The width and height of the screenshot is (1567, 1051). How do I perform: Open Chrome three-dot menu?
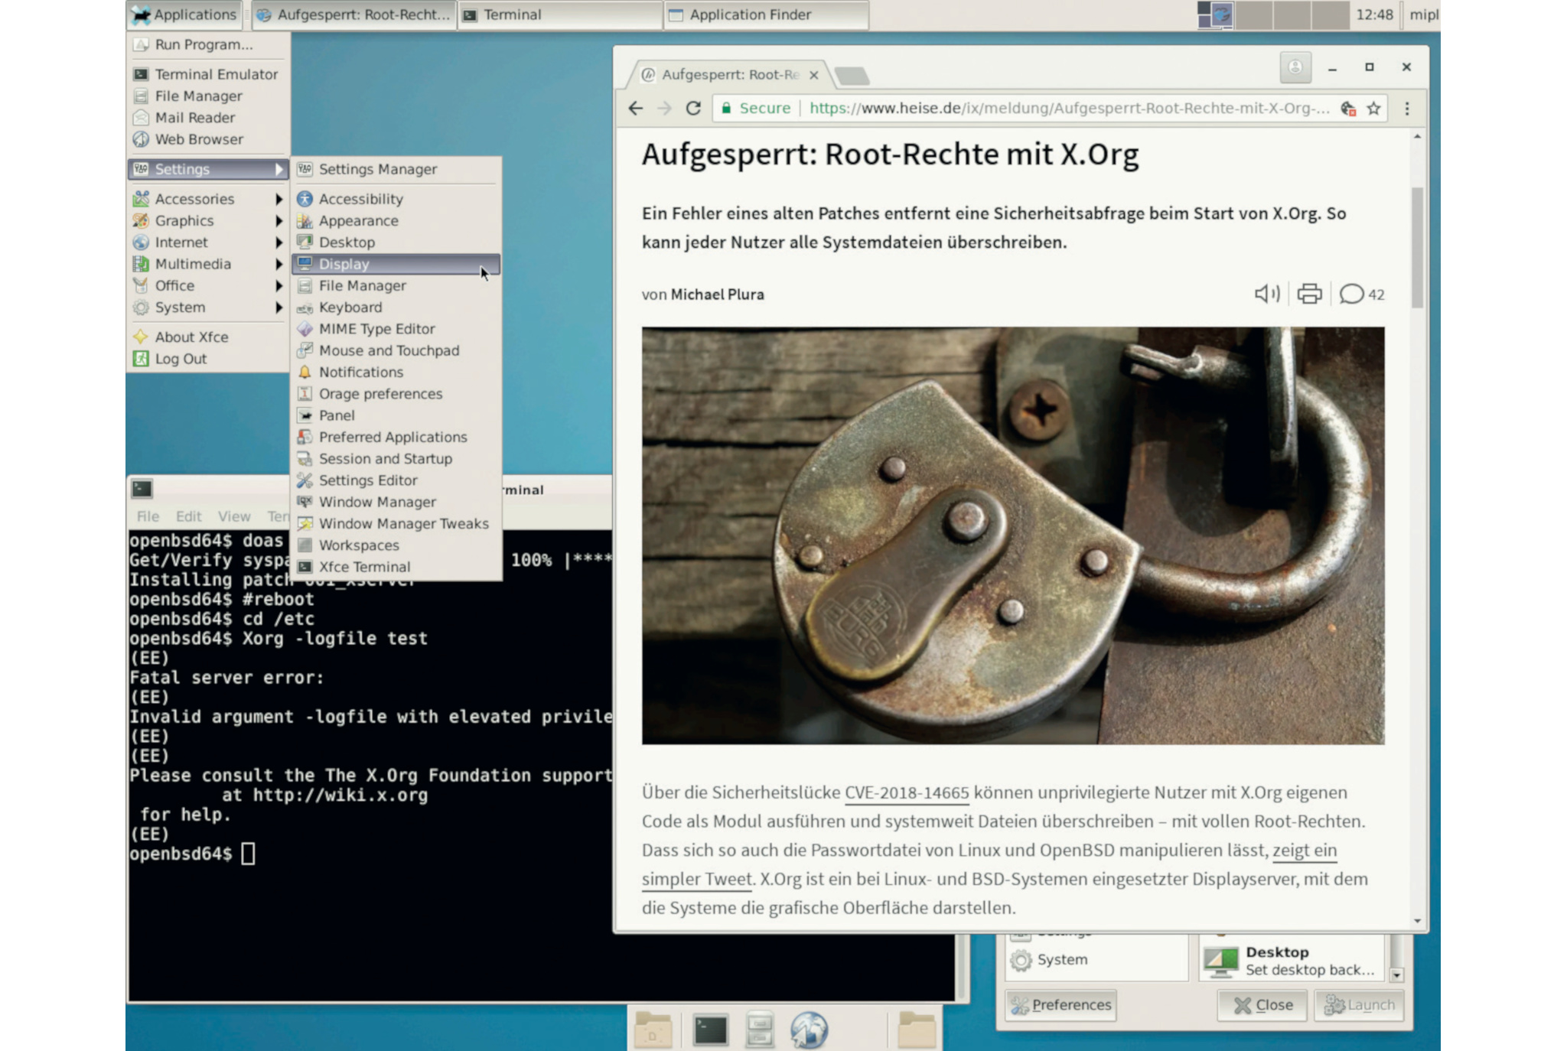(1407, 109)
